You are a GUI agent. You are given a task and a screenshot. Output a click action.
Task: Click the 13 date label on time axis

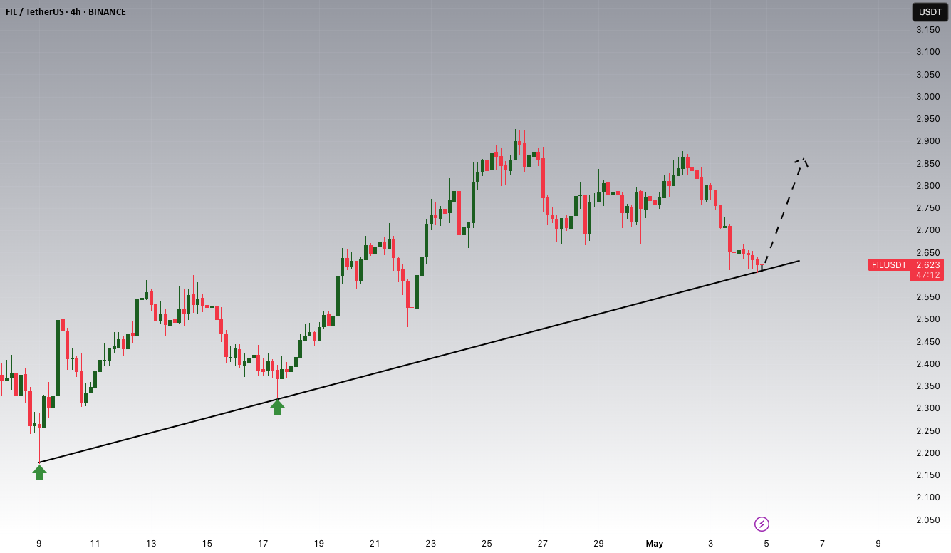coord(151,544)
